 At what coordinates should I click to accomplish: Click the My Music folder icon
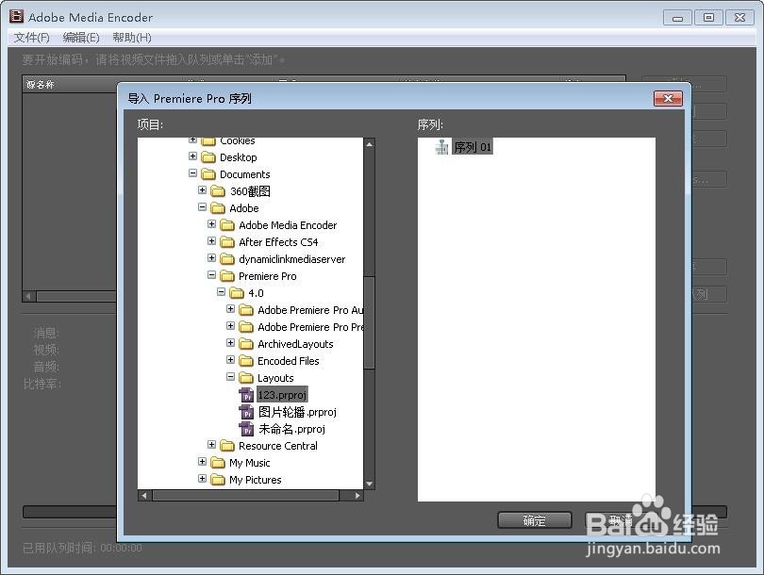tap(218, 463)
